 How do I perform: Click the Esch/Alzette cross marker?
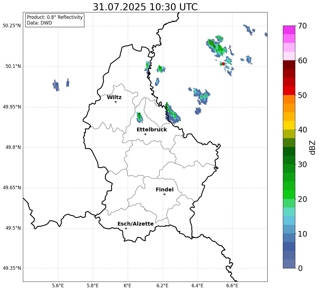pos(126,228)
